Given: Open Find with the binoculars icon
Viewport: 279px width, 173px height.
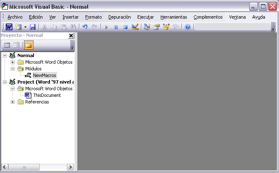Looking at the screenshot, I should pos(73,27).
